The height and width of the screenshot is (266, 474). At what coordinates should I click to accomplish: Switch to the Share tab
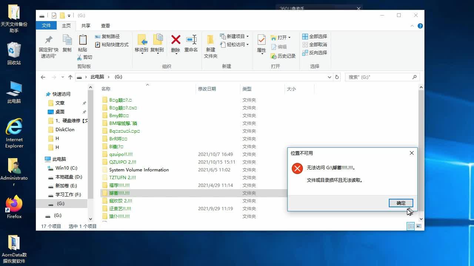pos(86,26)
